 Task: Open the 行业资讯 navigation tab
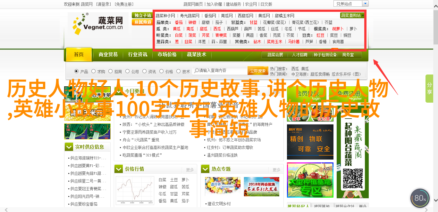(138, 55)
